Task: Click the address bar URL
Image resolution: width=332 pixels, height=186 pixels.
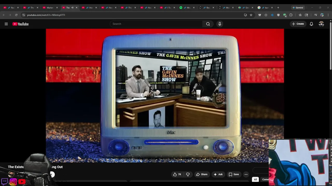Action: [46, 15]
